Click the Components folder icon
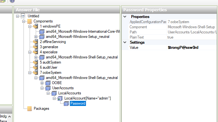The image size is (218, 122). click(x=30, y=21)
